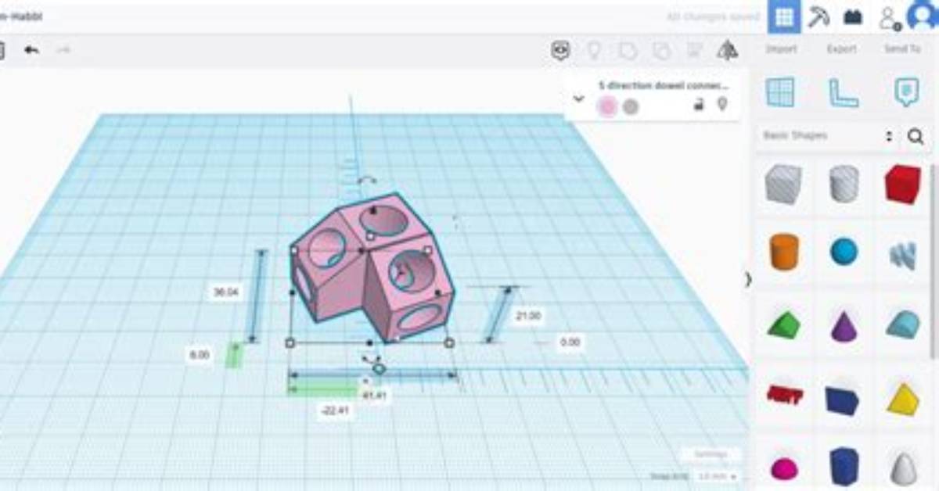The image size is (939, 491).
Task: Open the Basic Shapes category dropdown
Action: (x=828, y=136)
